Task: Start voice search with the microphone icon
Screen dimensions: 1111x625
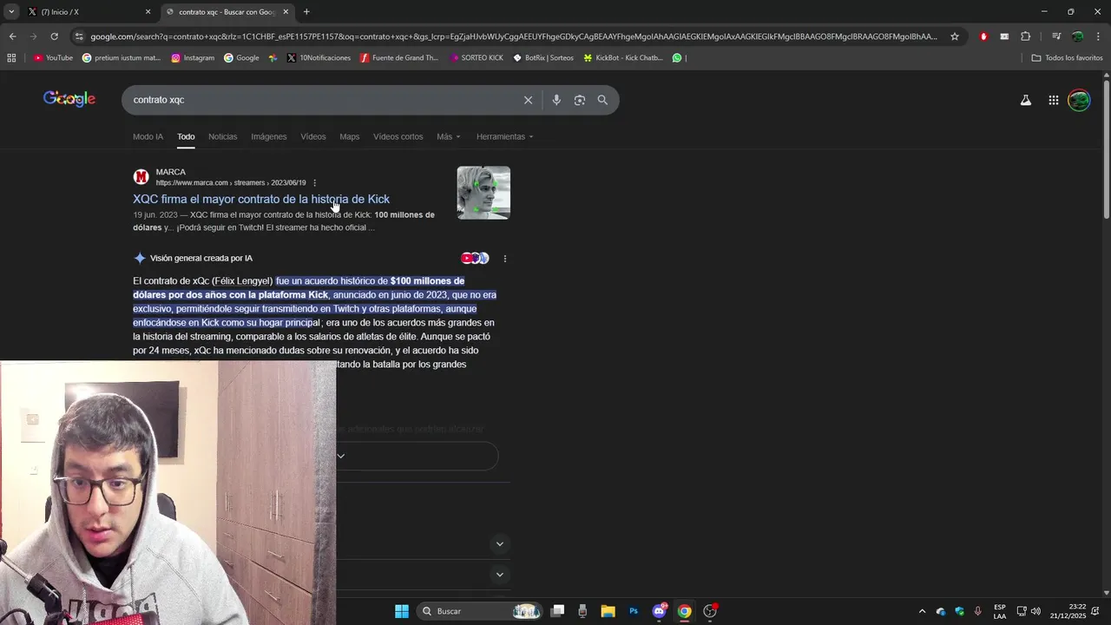Action: [556, 100]
